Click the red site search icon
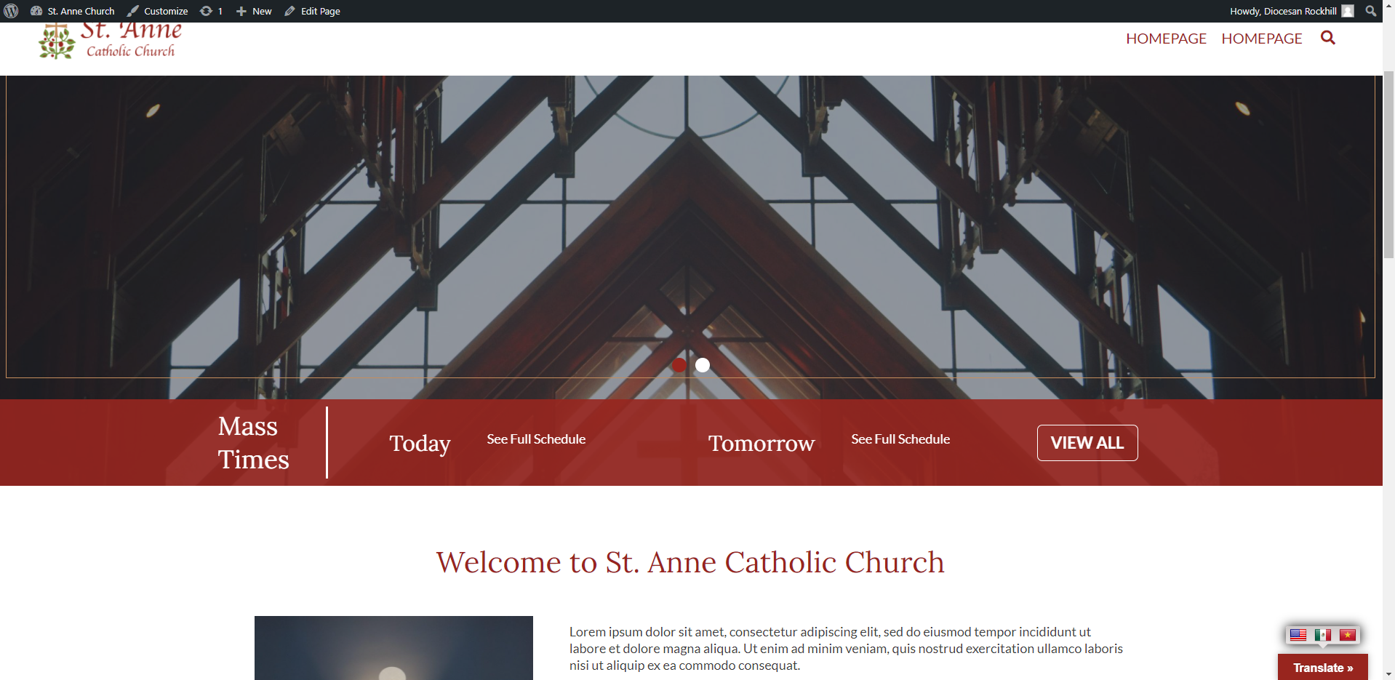 [1327, 38]
